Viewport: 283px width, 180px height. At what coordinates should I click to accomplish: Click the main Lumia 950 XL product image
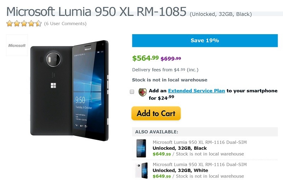point(69,91)
